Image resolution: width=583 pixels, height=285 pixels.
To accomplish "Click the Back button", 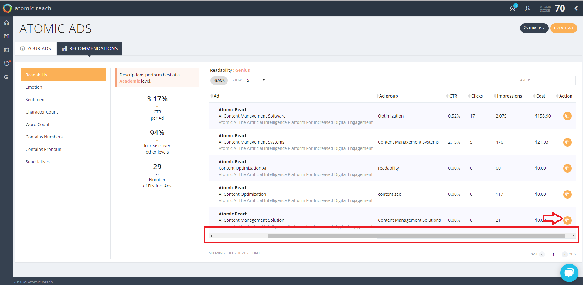I will (x=219, y=80).
